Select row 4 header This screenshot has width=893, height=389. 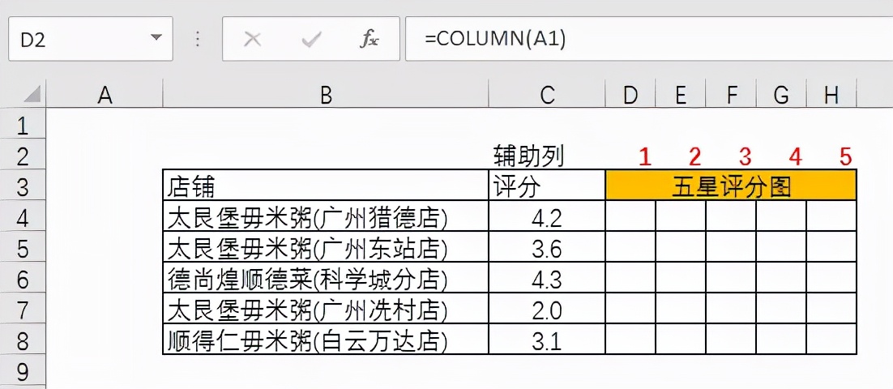click(23, 217)
